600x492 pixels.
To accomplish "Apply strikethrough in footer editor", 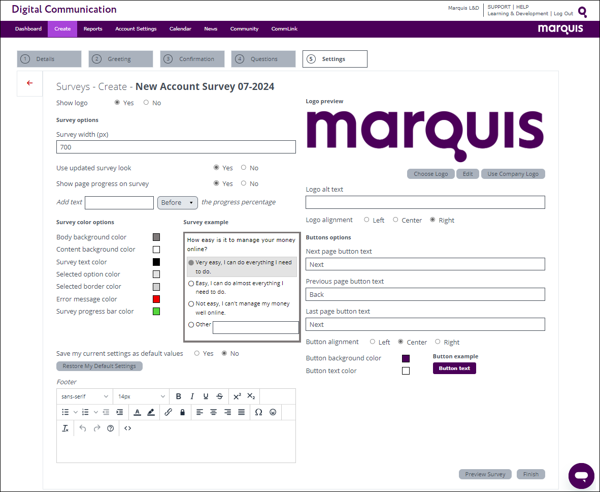I will point(220,396).
